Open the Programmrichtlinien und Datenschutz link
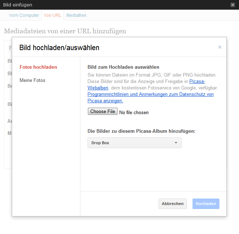The image size is (239, 234). tap(150, 94)
